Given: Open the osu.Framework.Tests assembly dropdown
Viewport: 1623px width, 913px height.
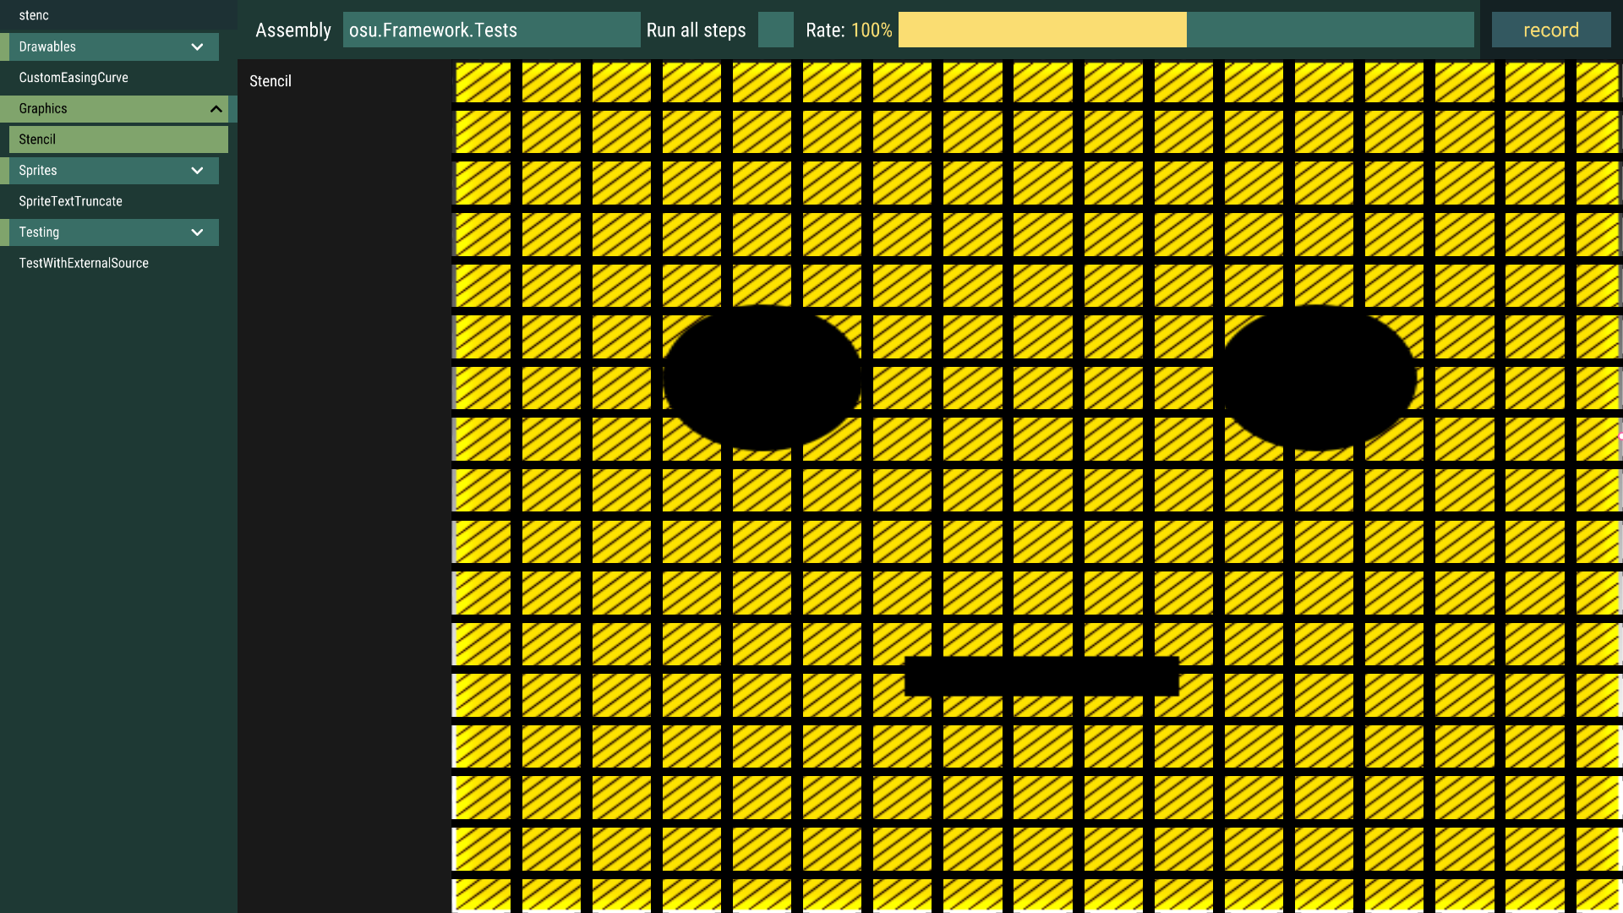Looking at the screenshot, I should pyautogui.click(x=491, y=30).
